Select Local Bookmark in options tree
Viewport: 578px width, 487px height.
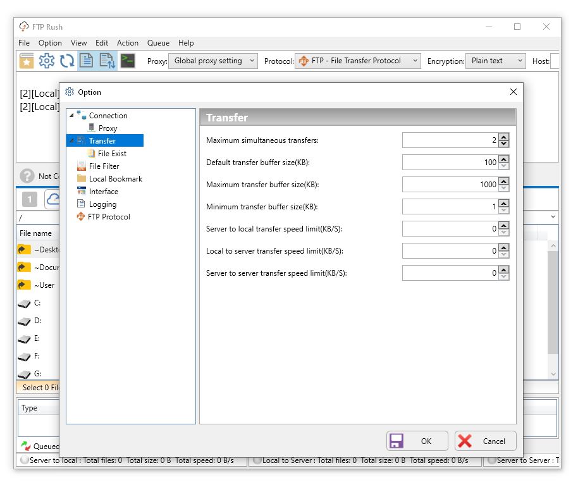click(x=115, y=179)
